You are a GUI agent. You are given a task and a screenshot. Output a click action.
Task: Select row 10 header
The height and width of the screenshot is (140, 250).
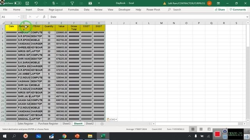3,63
